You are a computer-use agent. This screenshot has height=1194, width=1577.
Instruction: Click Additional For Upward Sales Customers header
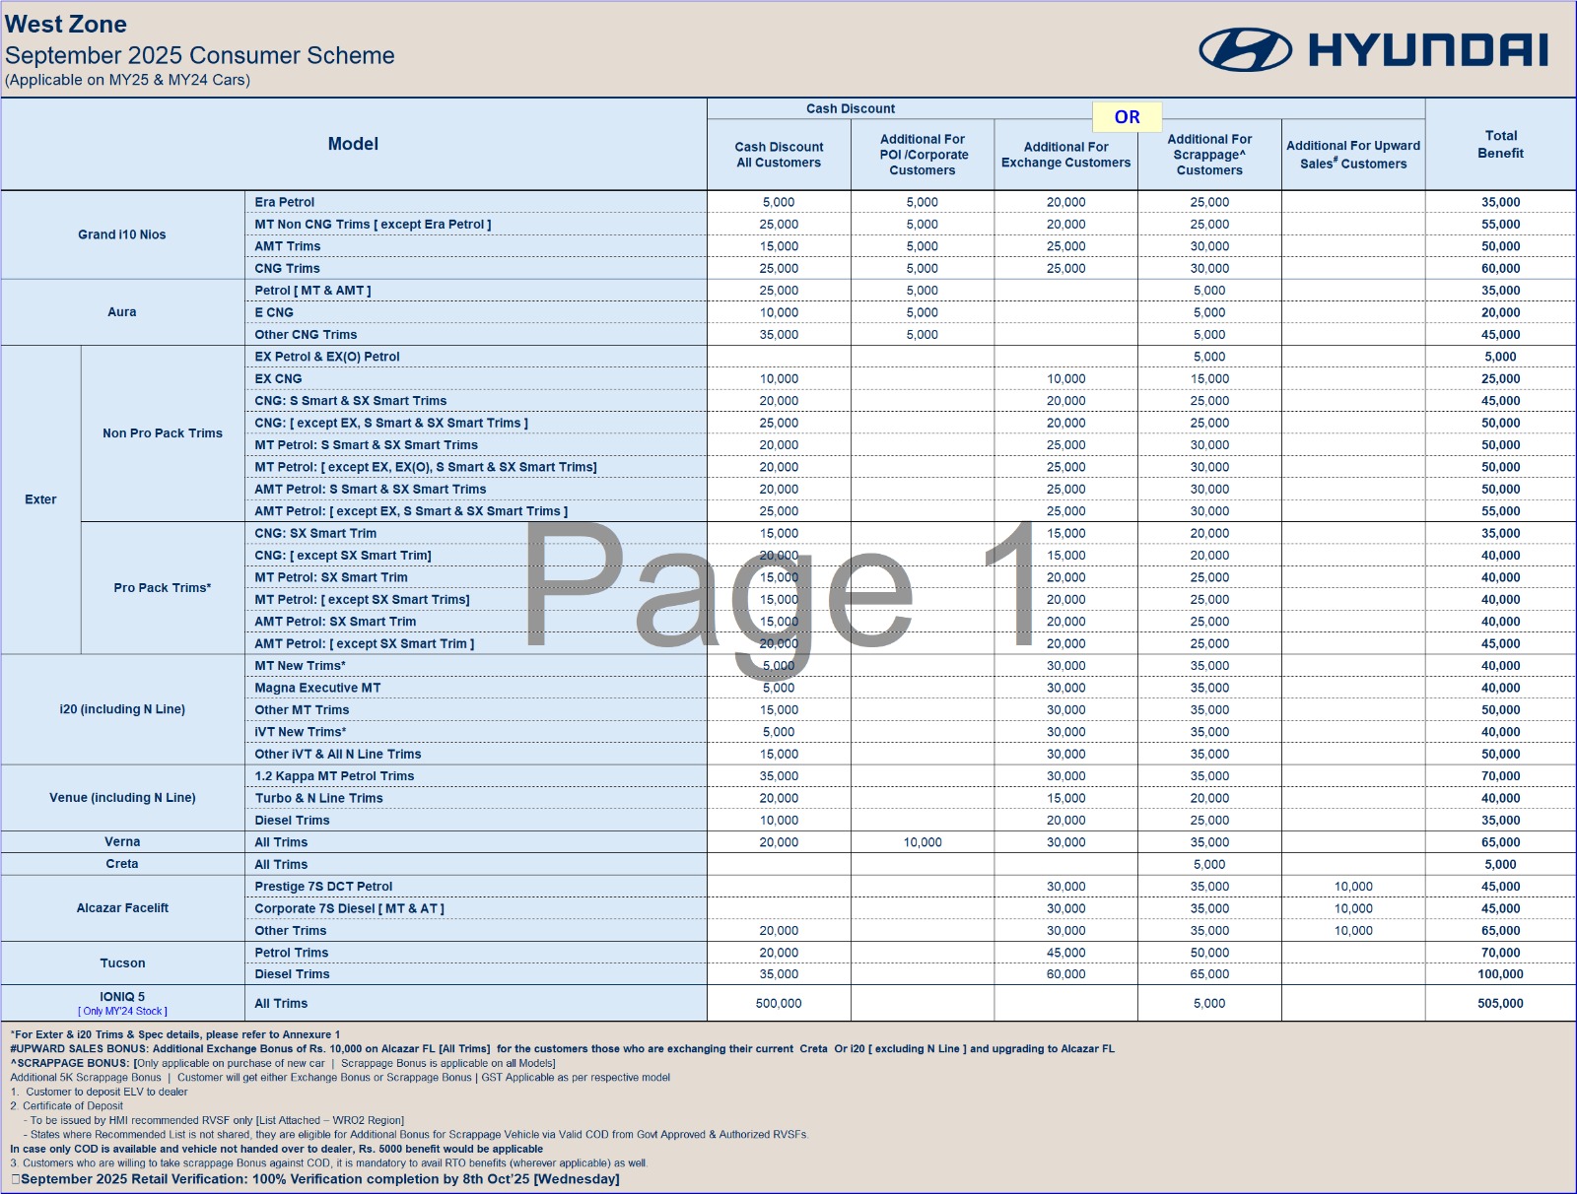[x=1352, y=155]
